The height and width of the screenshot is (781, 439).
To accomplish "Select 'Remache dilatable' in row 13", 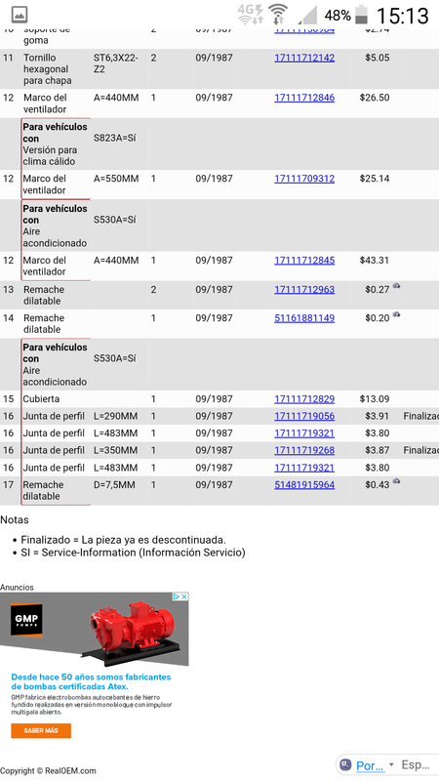I will click(x=44, y=296).
